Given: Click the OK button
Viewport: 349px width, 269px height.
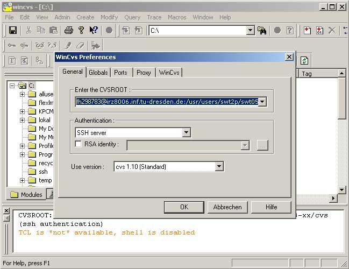Looking at the screenshot, I should (184, 207).
